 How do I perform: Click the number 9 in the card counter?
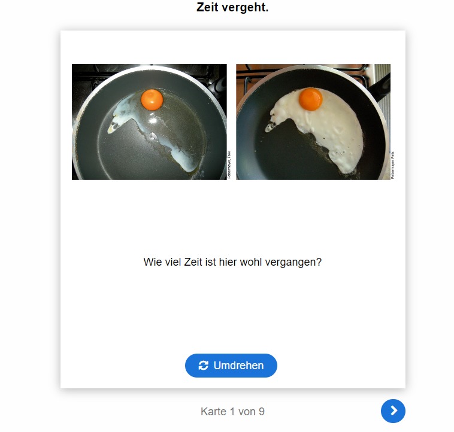coord(262,412)
